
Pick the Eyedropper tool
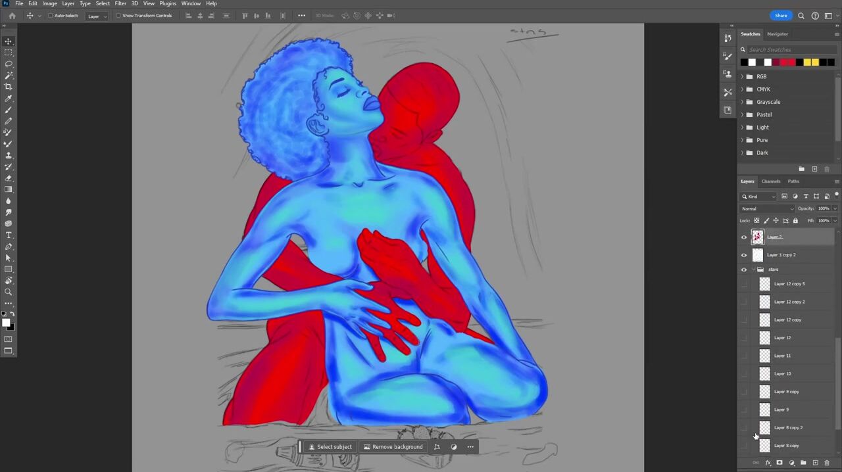point(9,99)
